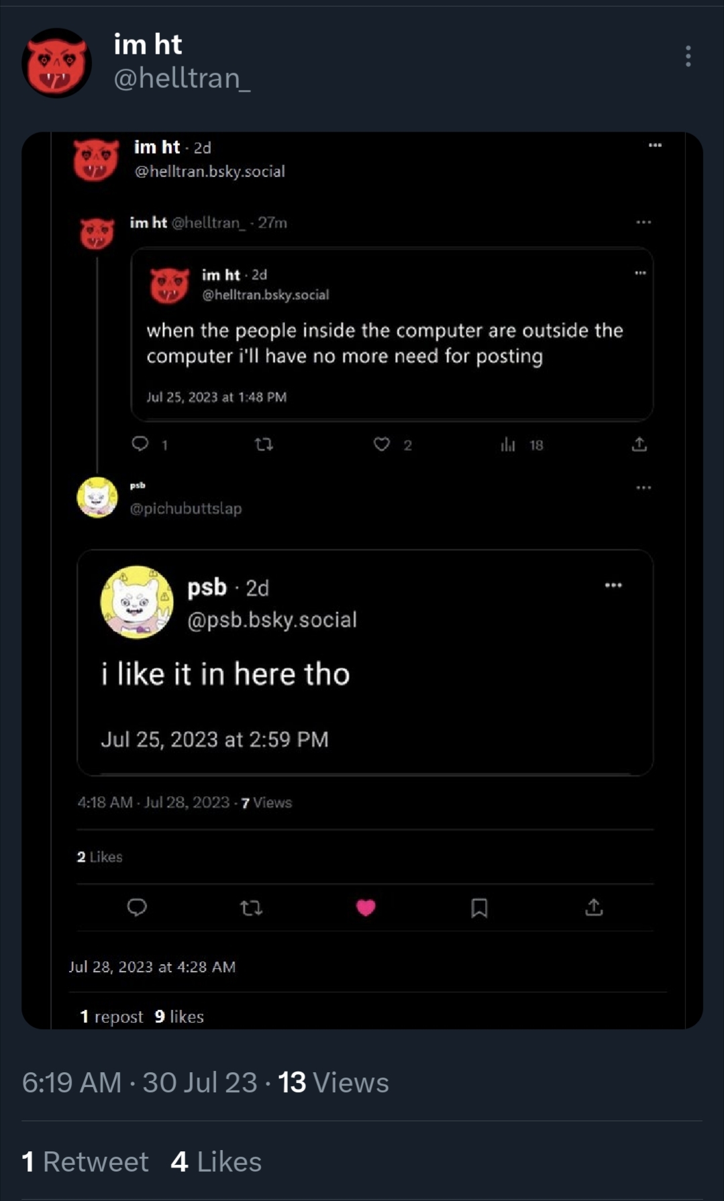Toggle the pink heart like icon
The height and width of the screenshot is (1201, 724).
366,908
